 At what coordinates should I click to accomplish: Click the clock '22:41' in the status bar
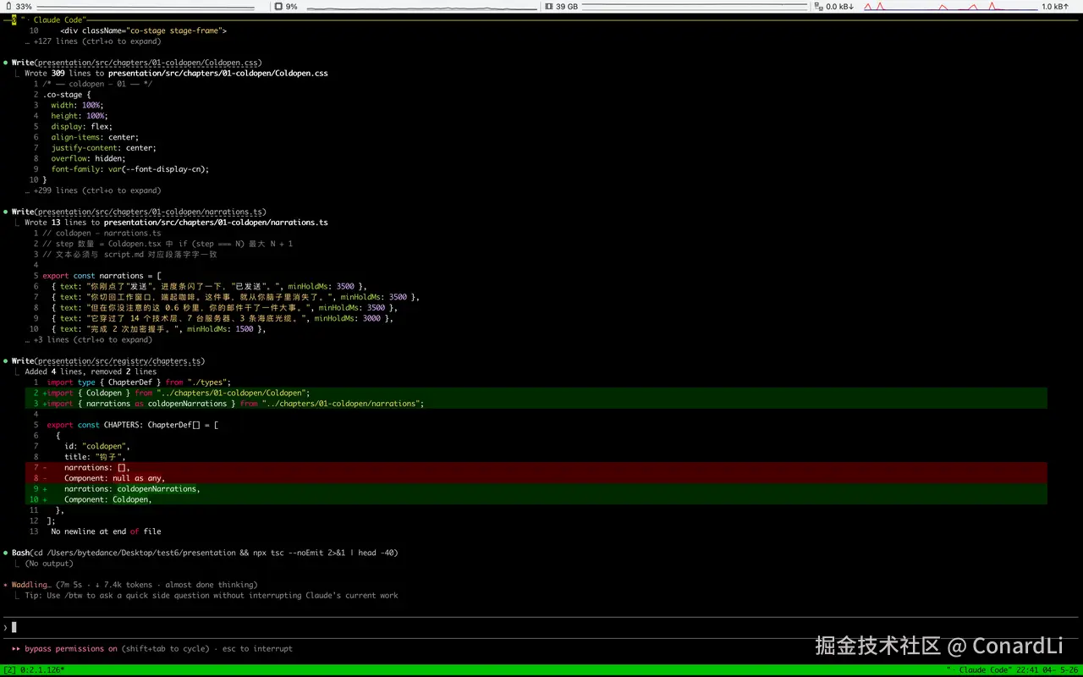(1025, 670)
